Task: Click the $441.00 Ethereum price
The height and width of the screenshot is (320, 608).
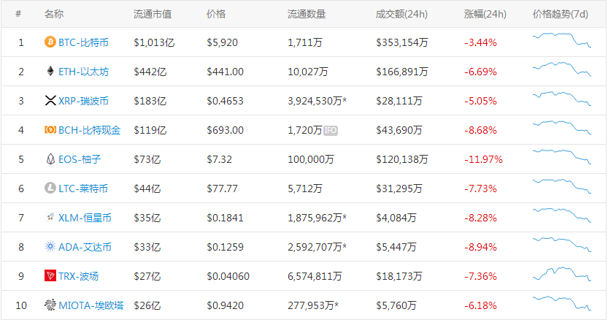Action: 225,72
